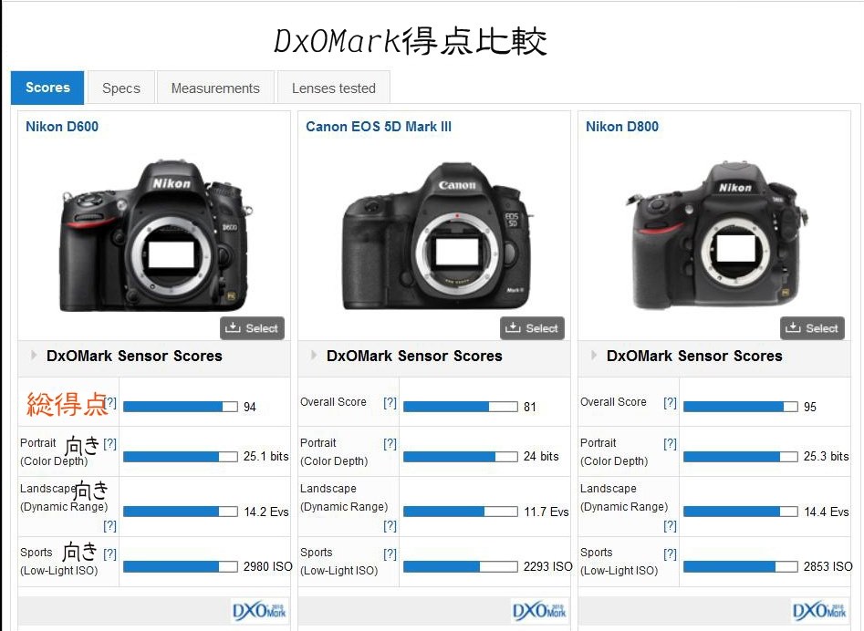Click Nikon D600 14.2 Evs landscape bar
Screen dimensions: 864x631
click(181, 512)
